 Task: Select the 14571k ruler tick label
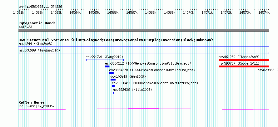(207, 12)
